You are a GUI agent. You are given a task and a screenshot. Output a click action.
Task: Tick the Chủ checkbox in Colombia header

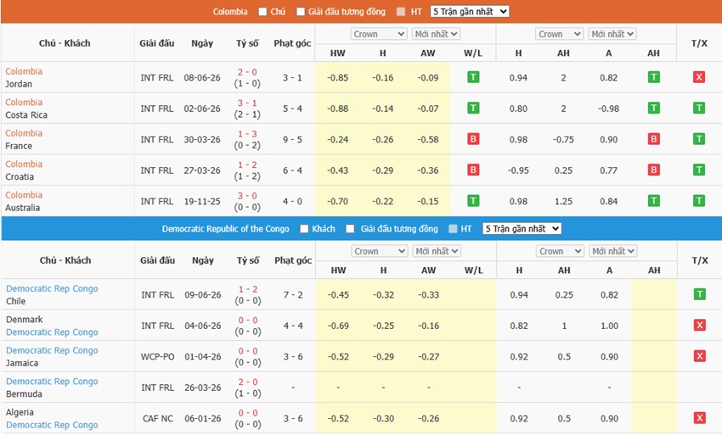pos(262,12)
